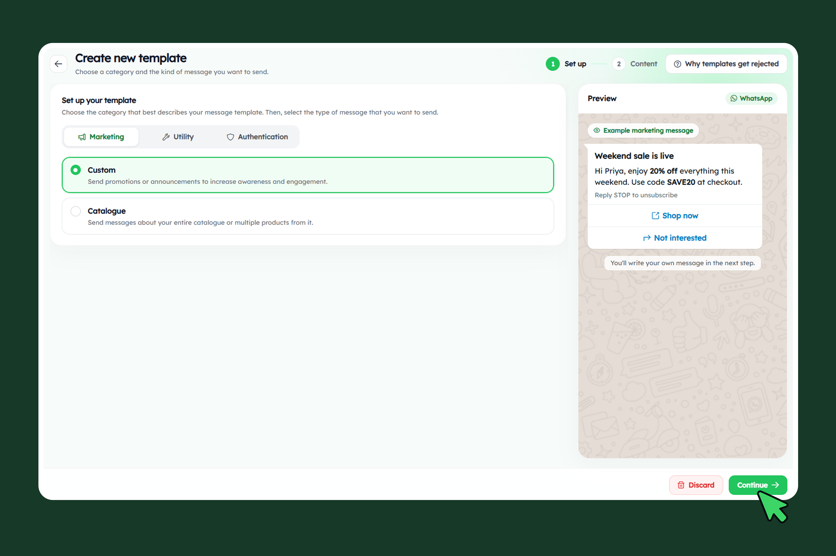This screenshot has width=836, height=556.
Task: Click the eye icon in example label
Action: (597, 130)
